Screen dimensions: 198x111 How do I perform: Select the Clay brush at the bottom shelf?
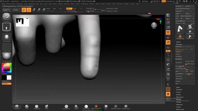tap(27, 107)
